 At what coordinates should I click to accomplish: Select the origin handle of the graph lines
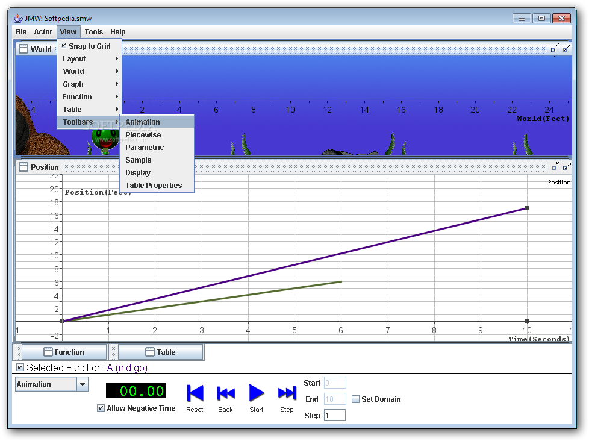coord(63,321)
